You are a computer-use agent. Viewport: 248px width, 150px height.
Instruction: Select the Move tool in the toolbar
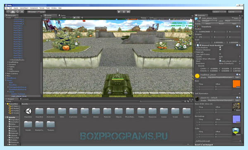[13, 12]
